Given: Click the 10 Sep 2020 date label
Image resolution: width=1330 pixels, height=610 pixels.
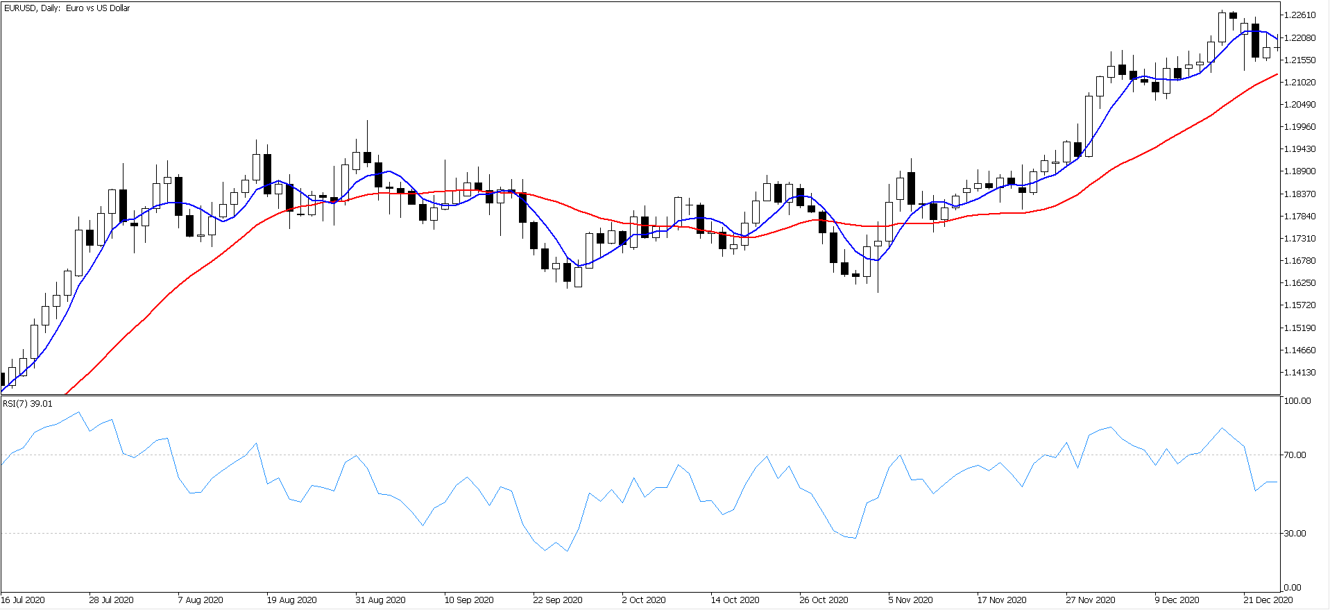Looking at the screenshot, I should (x=469, y=600).
